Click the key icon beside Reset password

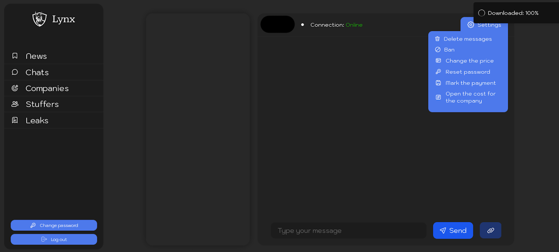pos(438,72)
